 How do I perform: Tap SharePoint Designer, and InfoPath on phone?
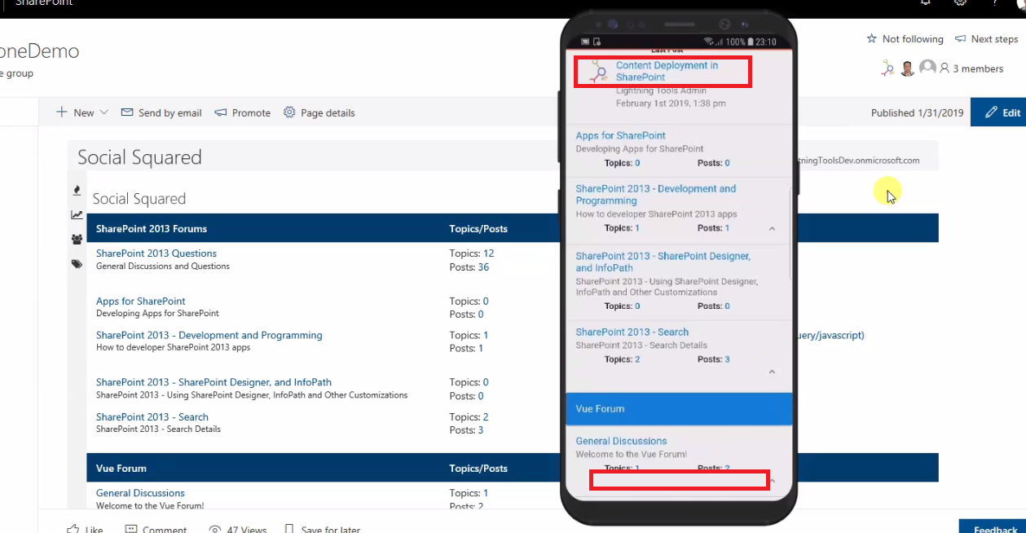pyautogui.click(x=663, y=262)
